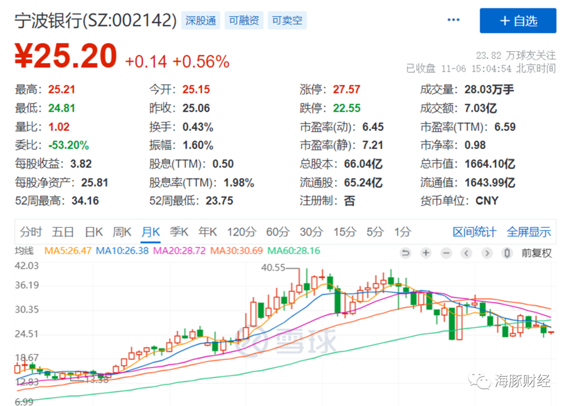Click the candlestick style icon

point(507,253)
